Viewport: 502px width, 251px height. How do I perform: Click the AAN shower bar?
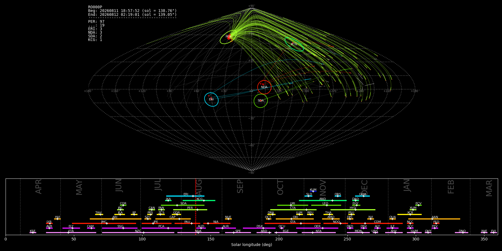pos(434,219)
